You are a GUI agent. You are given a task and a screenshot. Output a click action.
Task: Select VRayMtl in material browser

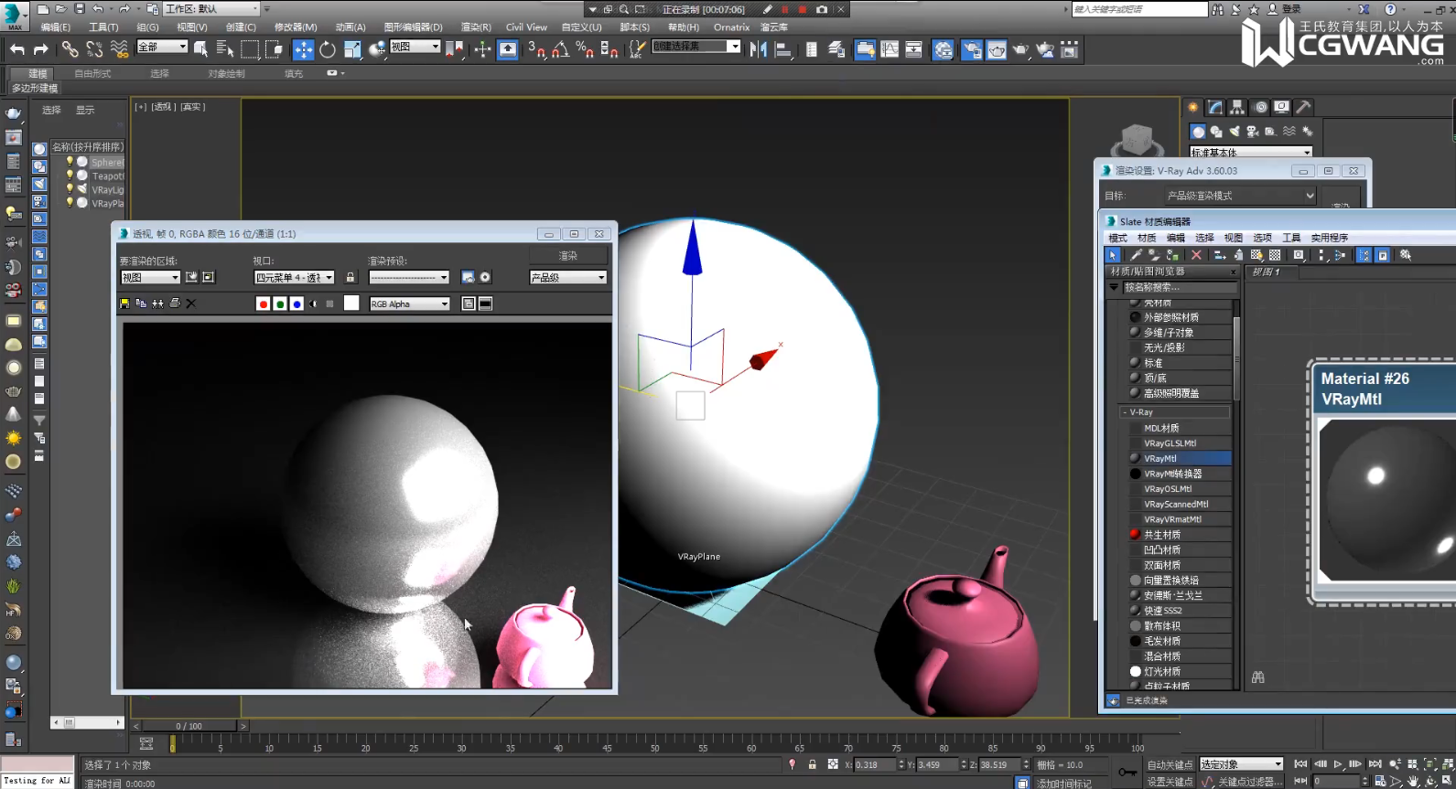[x=1180, y=458]
